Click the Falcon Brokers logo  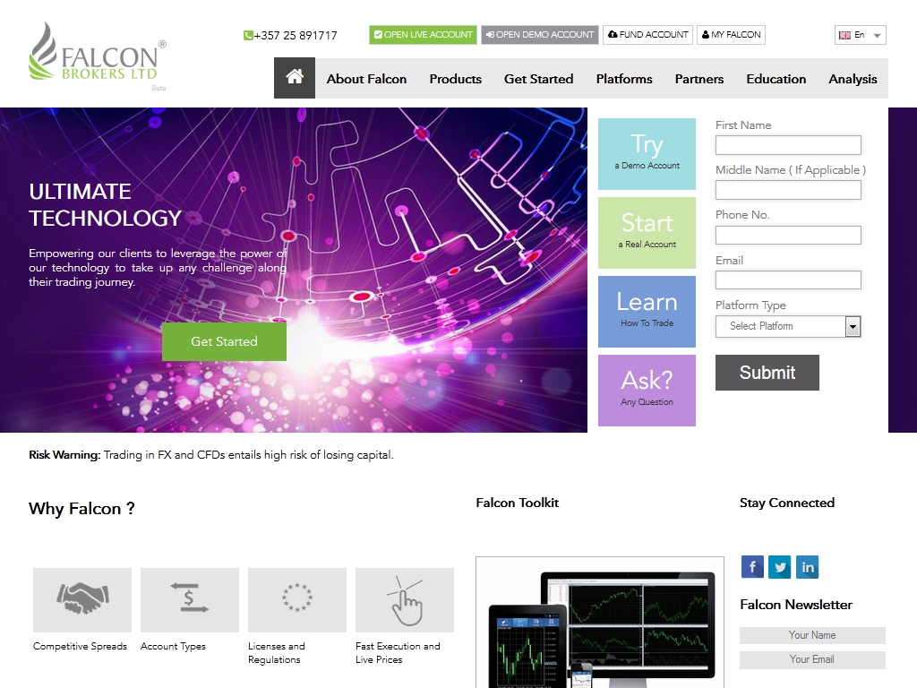97,56
